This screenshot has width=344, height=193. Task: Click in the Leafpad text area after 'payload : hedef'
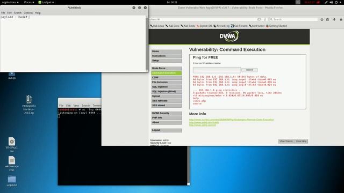pyautogui.click(x=30, y=17)
